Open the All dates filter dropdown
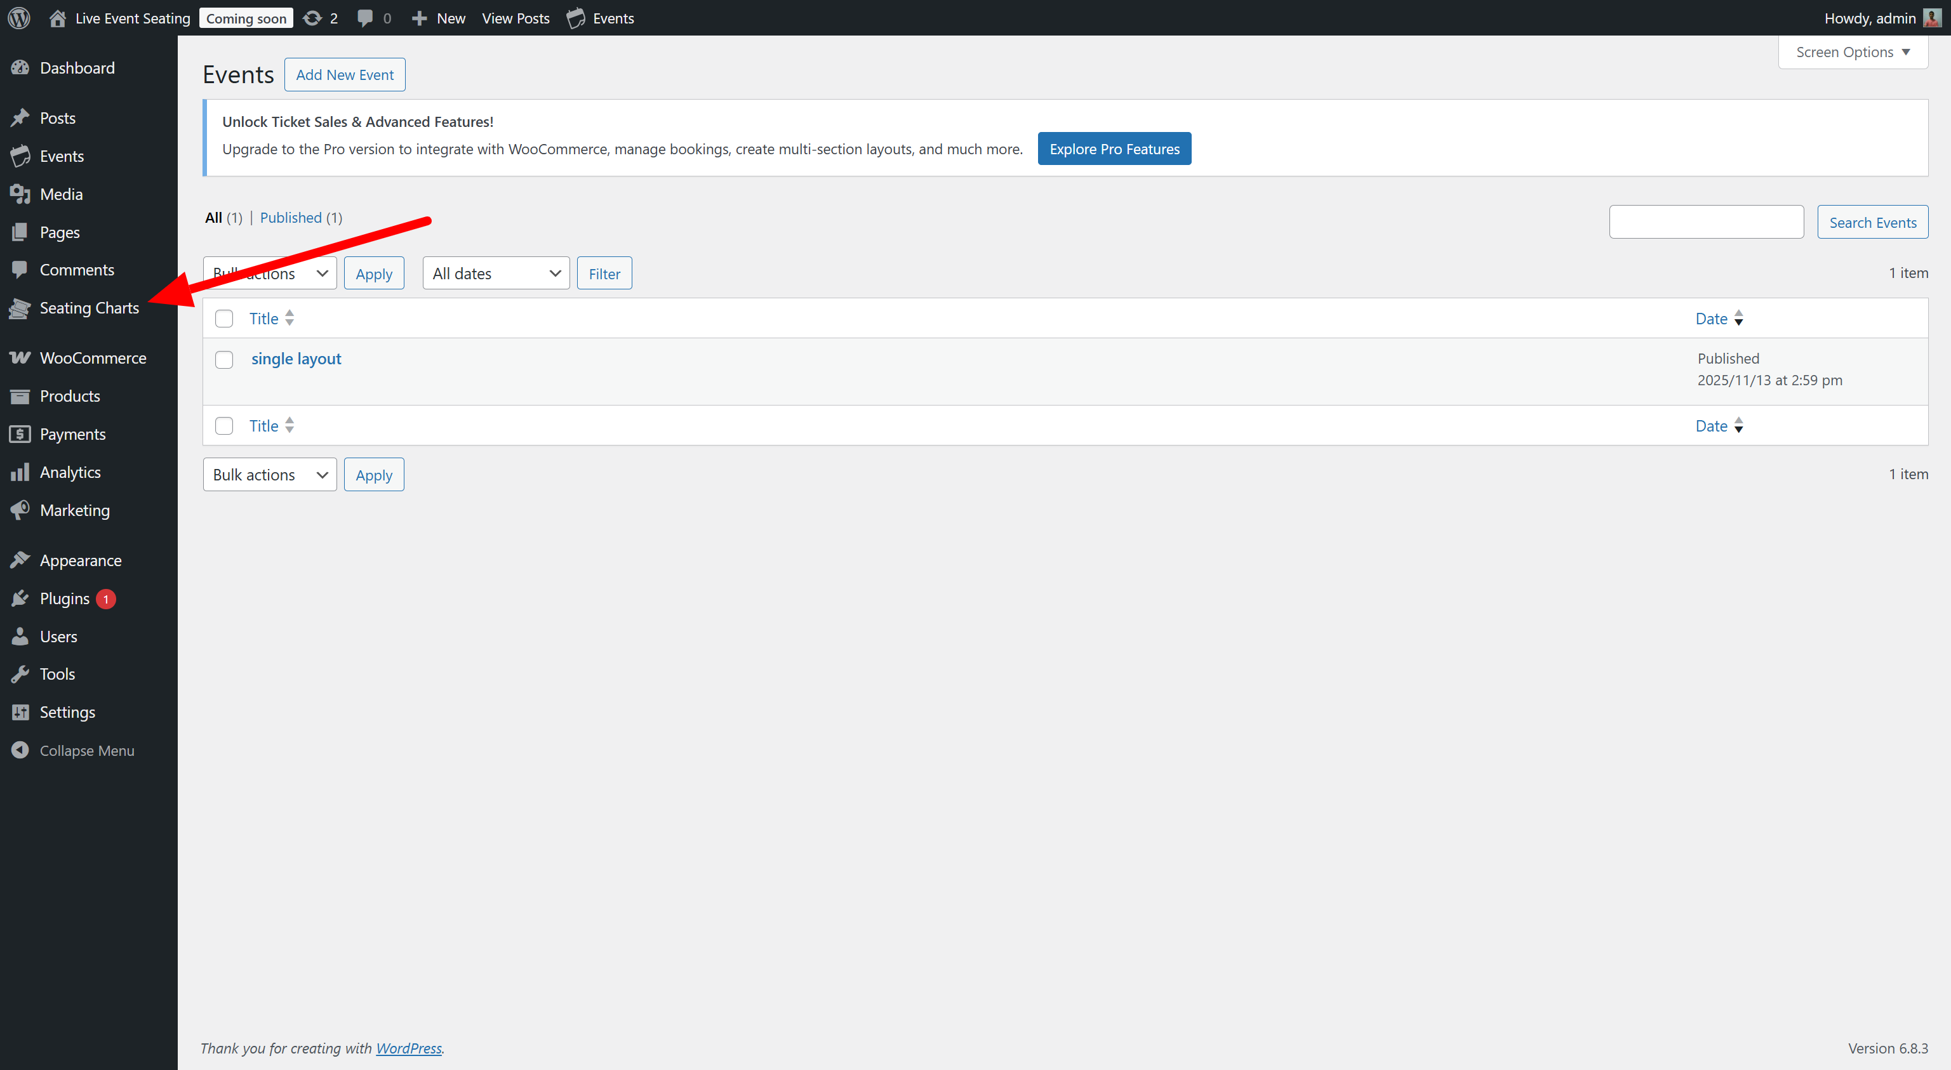The height and width of the screenshot is (1070, 1951). coord(495,273)
